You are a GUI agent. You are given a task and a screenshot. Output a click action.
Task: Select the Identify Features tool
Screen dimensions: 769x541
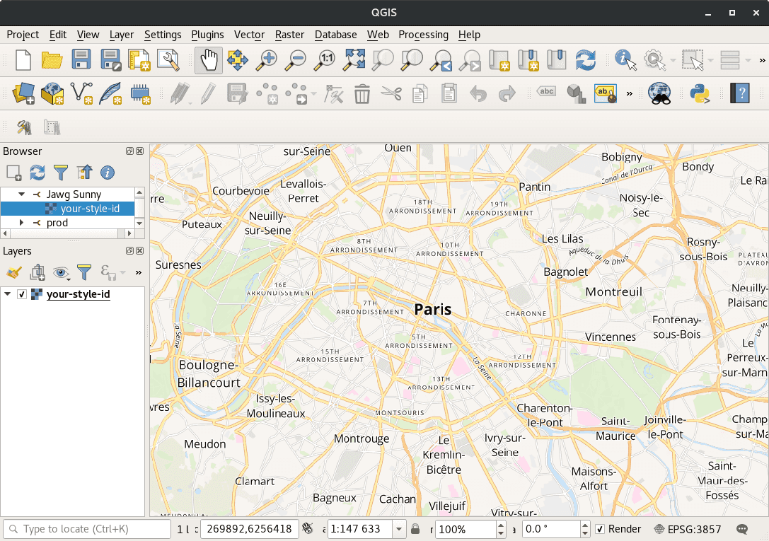click(623, 60)
